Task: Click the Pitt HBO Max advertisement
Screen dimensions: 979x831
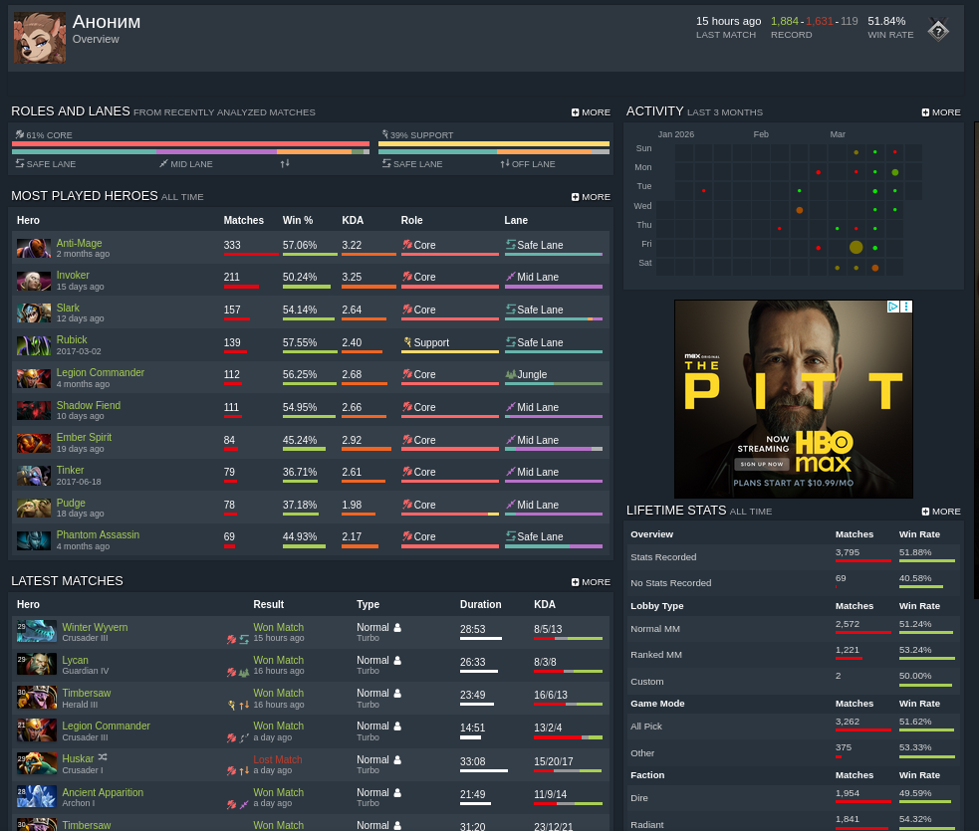Action: (794, 399)
